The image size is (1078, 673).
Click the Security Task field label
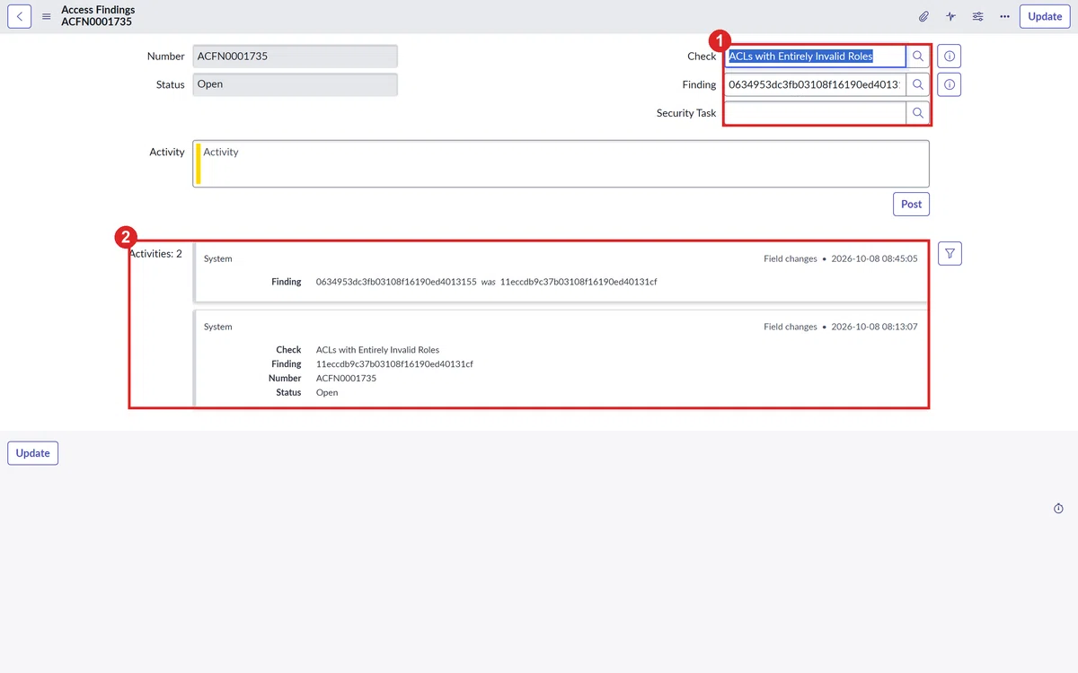point(686,113)
